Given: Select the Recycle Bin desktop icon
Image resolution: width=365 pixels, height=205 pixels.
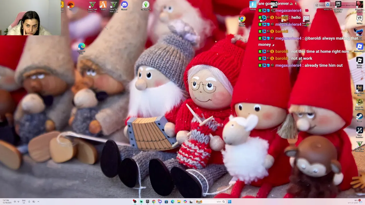Looking at the screenshot, I should (328, 6).
